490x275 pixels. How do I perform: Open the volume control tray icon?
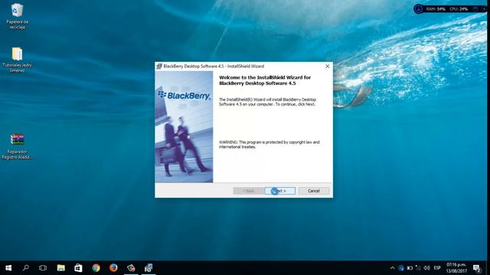pyautogui.click(x=426, y=268)
